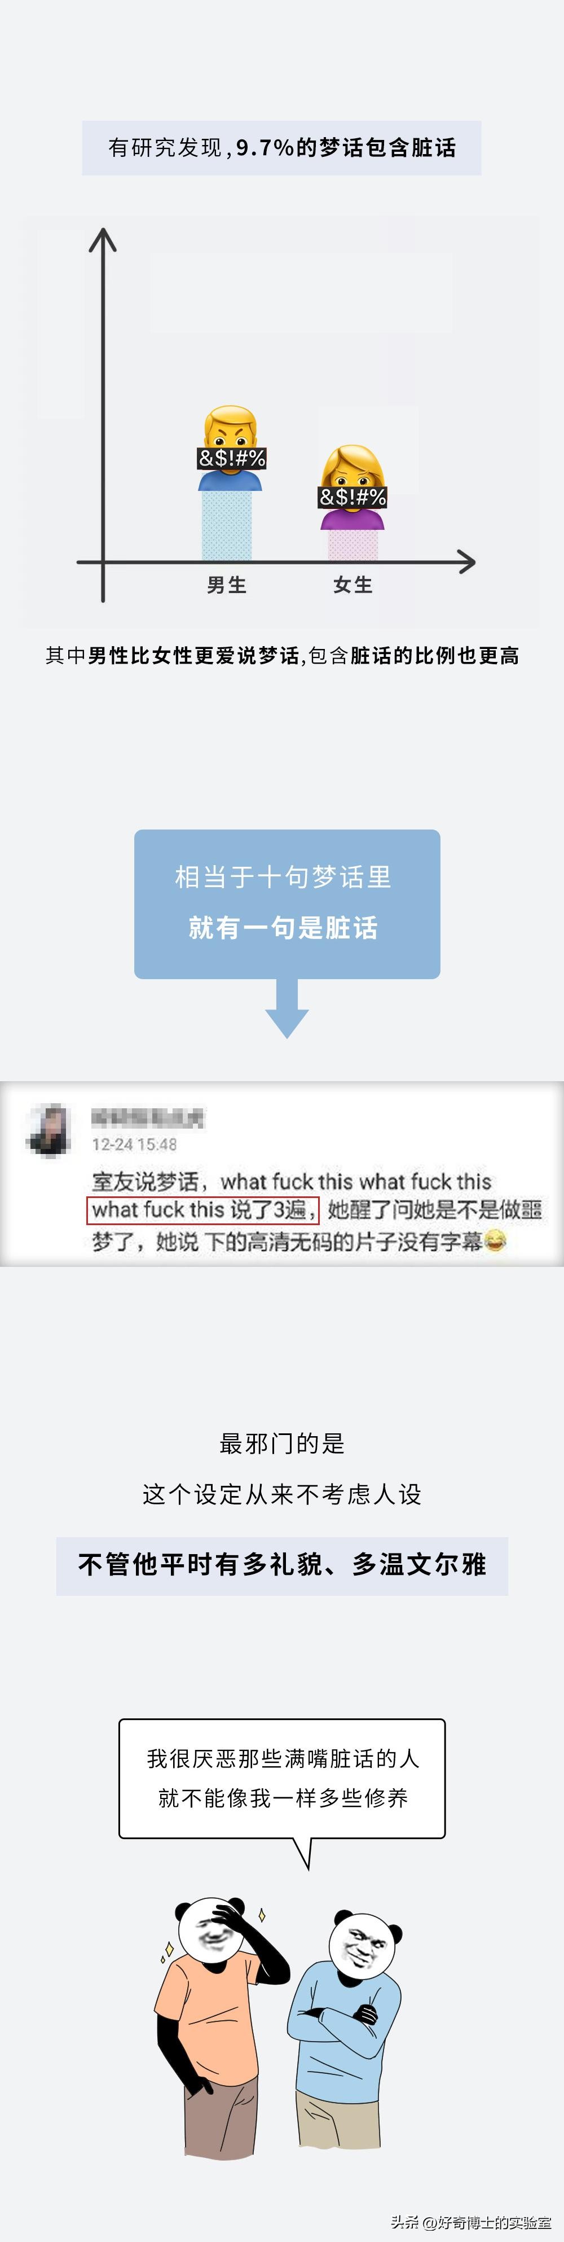This screenshot has width=564, height=2242.
Task: Click the laughing emoji ending the comment
Action: 495,1240
